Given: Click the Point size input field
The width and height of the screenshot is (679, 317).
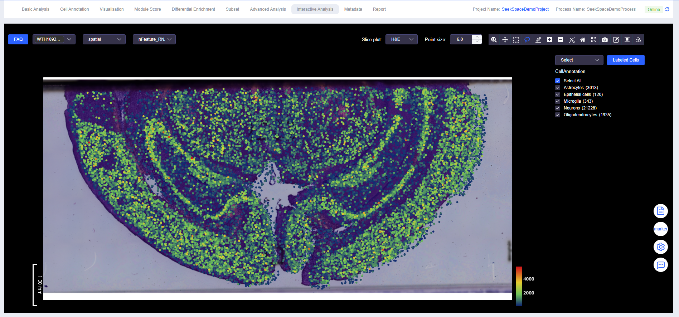Looking at the screenshot, I should click(x=461, y=39).
